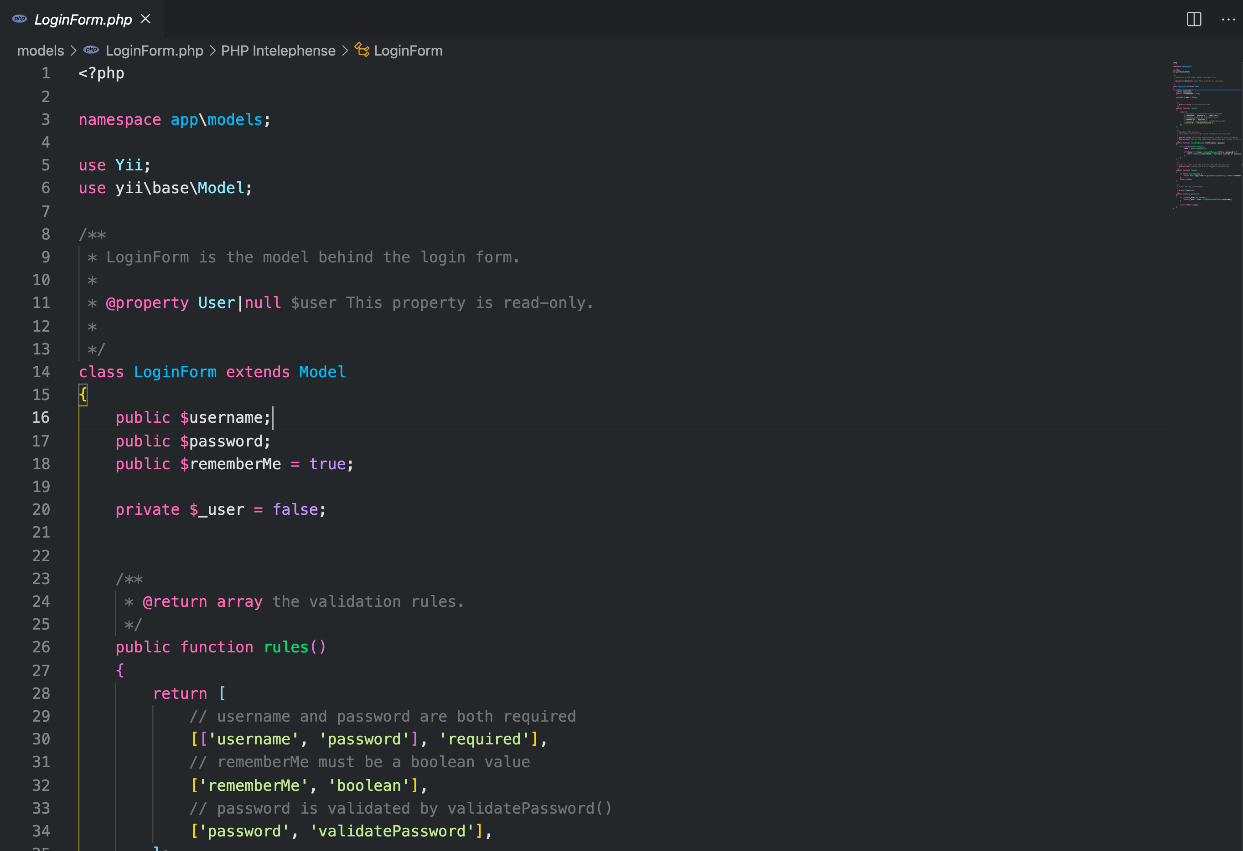Close the LoginForm.php tab
Viewport: 1243px width, 851px height.
tap(145, 19)
